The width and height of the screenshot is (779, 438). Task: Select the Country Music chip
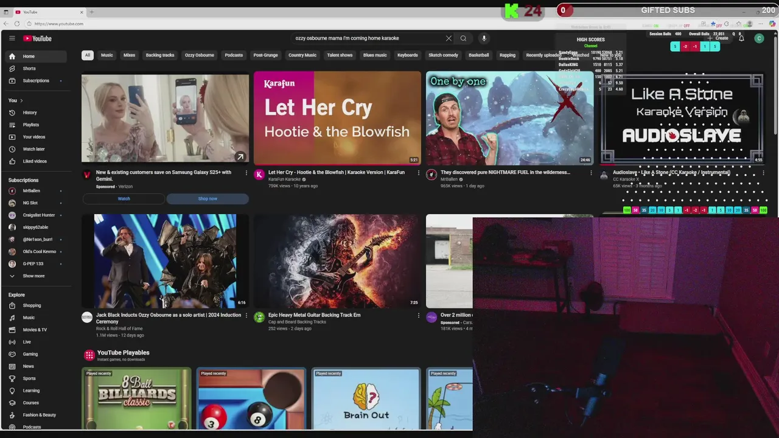point(302,55)
